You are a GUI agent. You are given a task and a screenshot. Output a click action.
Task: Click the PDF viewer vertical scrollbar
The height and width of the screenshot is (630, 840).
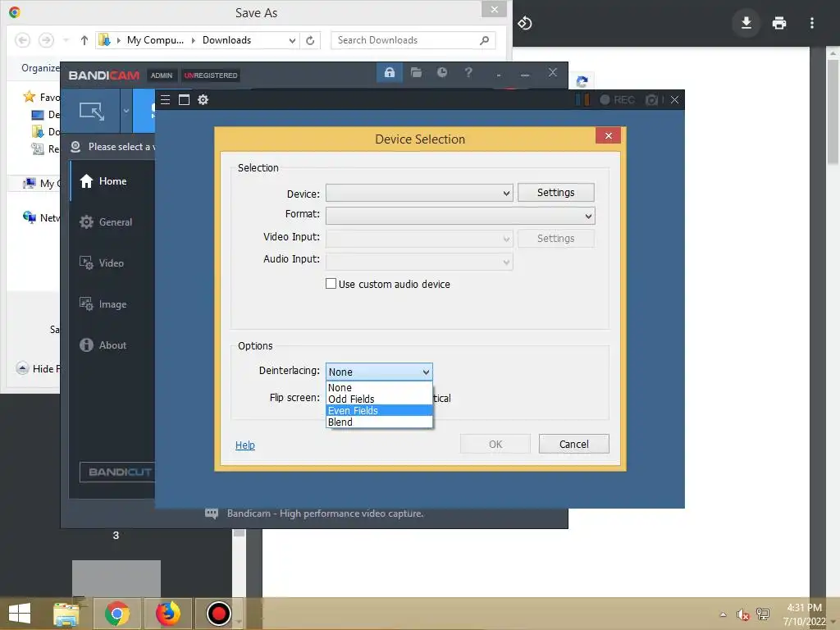pyautogui.click(x=833, y=112)
